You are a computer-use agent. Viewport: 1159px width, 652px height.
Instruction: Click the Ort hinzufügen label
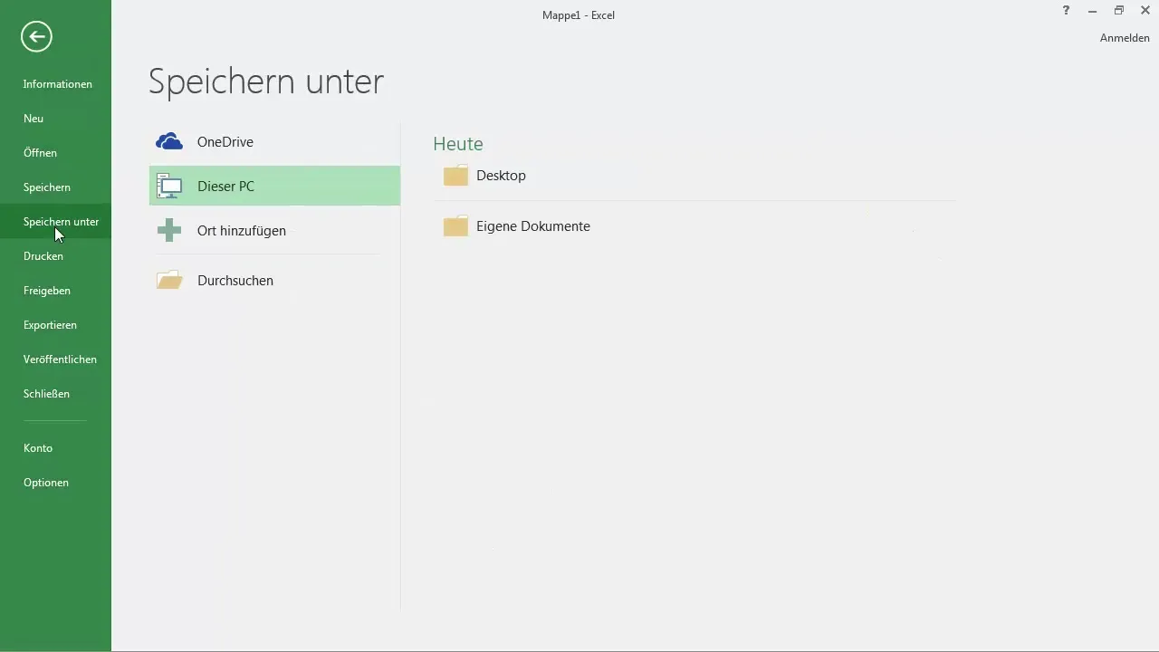242,231
